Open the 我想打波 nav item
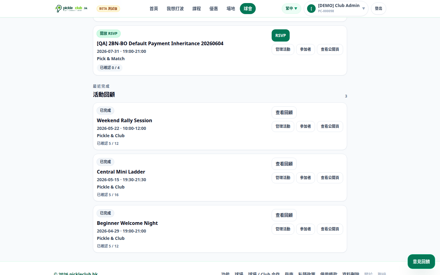 pos(175,9)
